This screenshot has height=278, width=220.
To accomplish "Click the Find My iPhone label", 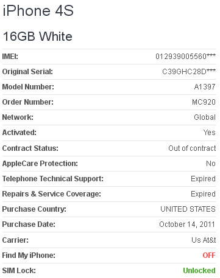I will click(29, 255).
